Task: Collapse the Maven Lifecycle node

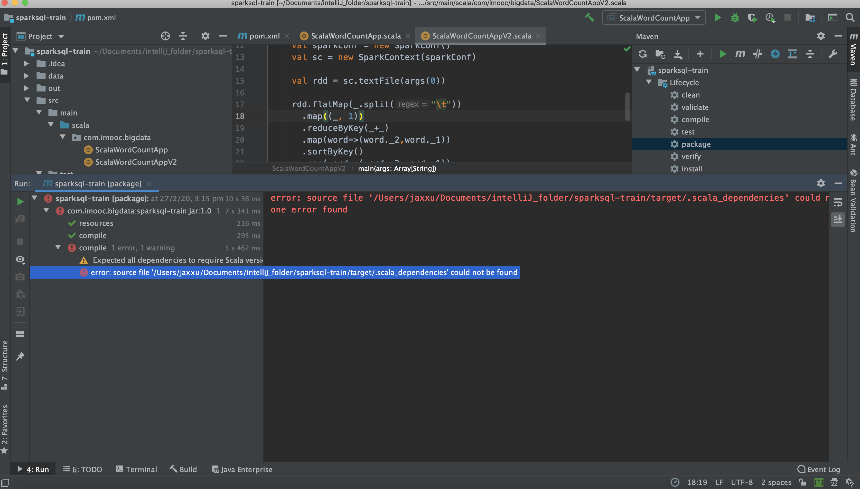Action: 649,82
